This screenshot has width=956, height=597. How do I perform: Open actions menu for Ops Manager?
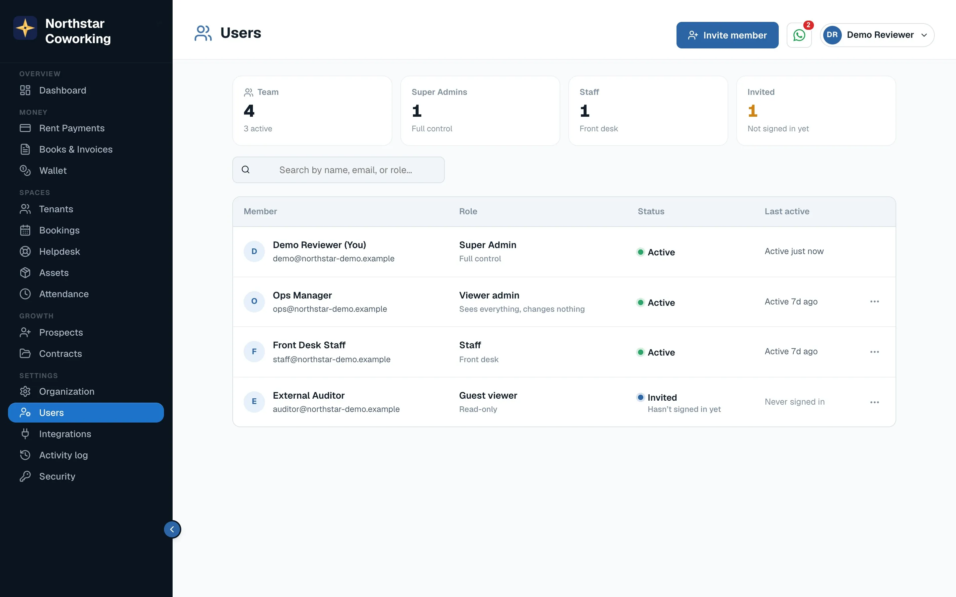point(875,302)
